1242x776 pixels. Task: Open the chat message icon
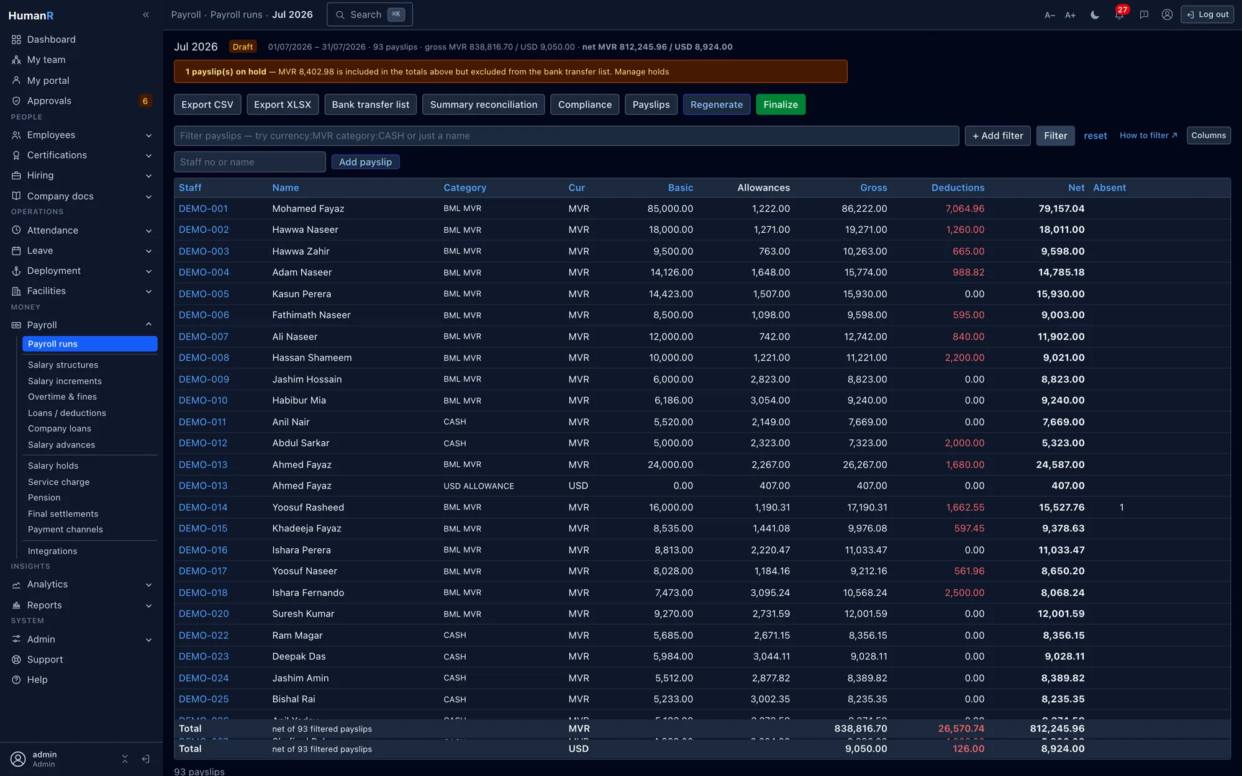coord(1144,15)
